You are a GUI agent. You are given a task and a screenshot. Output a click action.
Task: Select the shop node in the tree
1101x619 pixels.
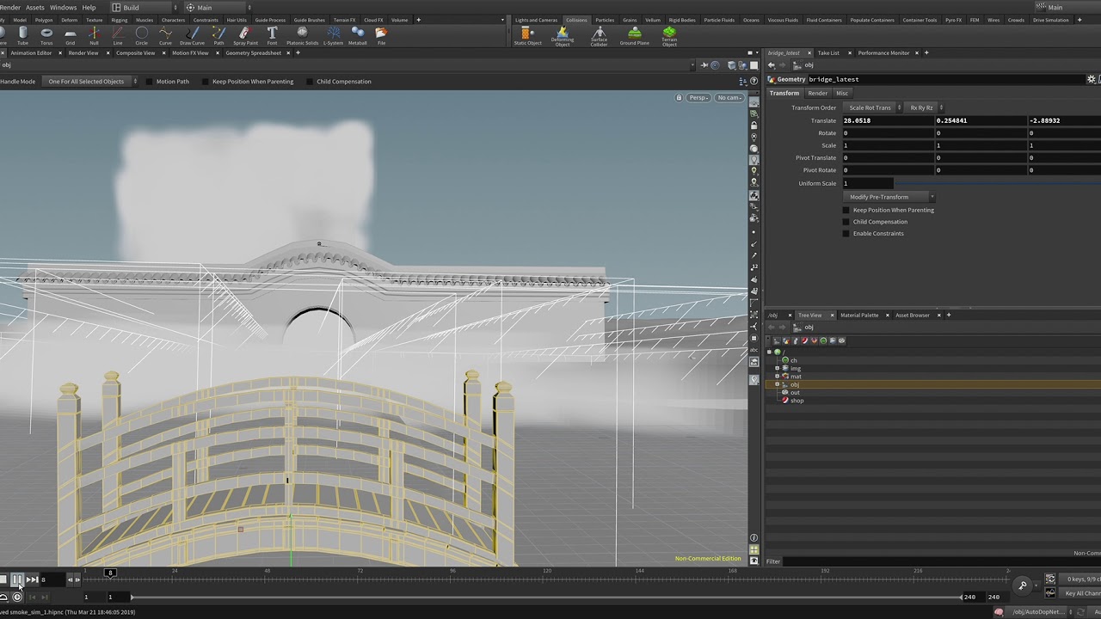[x=797, y=401]
